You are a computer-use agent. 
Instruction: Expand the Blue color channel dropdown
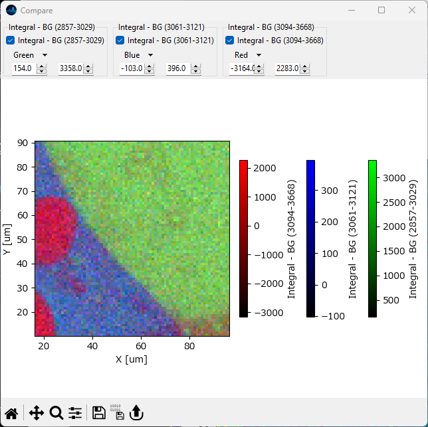(x=138, y=55)
